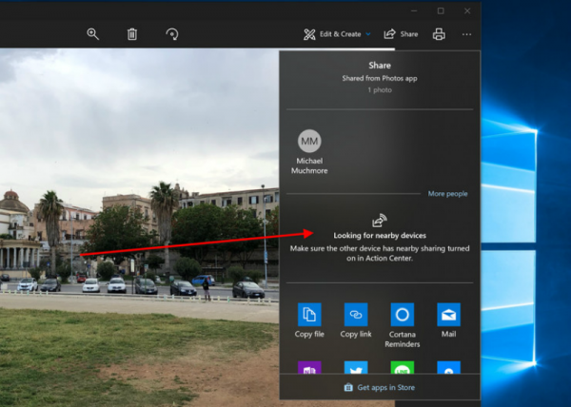Share via the Twitter tile

tap(356, 367)
